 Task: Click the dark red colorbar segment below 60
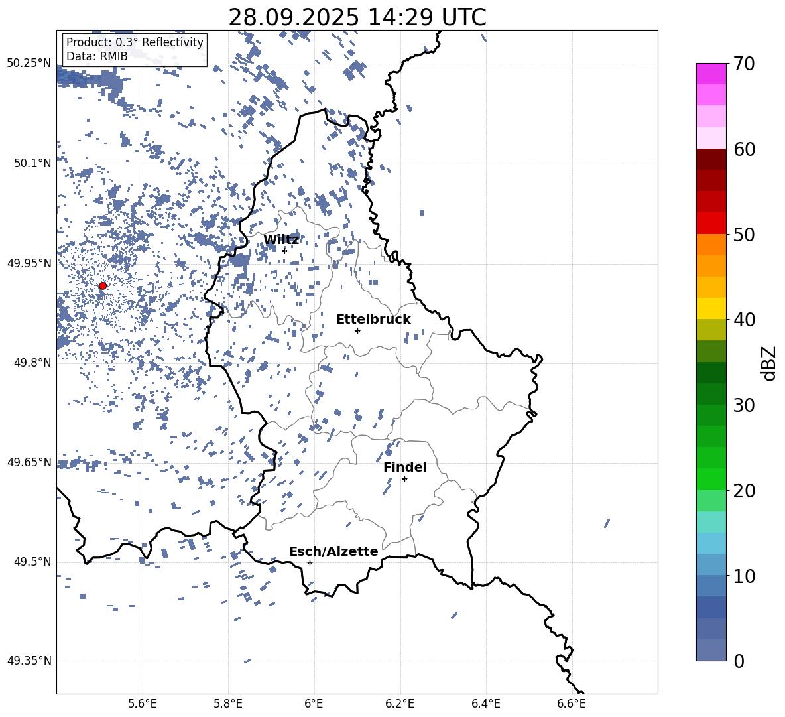coord(711,160)
